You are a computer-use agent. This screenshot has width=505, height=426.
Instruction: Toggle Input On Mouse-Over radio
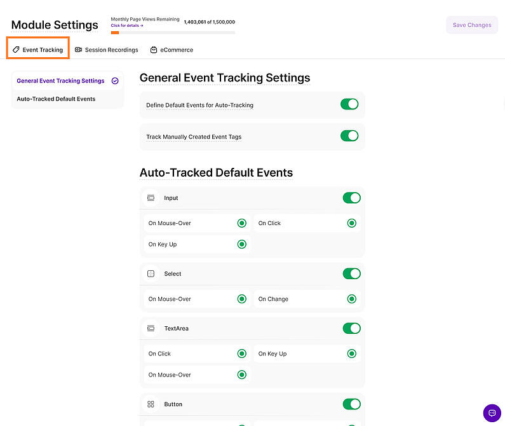[x=242, y=223]
